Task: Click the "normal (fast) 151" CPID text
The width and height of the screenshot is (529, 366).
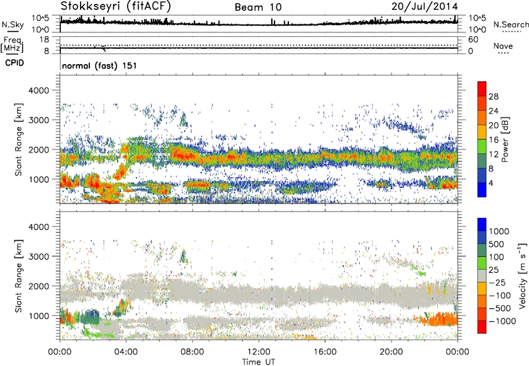Action: point(100,65)
